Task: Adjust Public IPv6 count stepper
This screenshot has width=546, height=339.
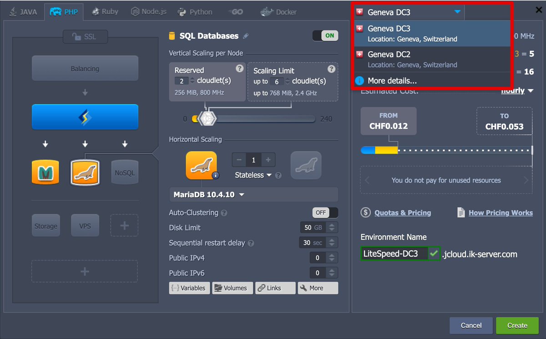Action: (333, 273)
